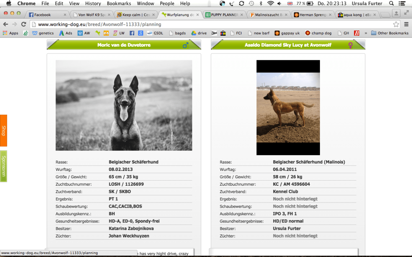Click the Wi-Fi icon in menu bar

pyautogui.click(x=271, y=3)
